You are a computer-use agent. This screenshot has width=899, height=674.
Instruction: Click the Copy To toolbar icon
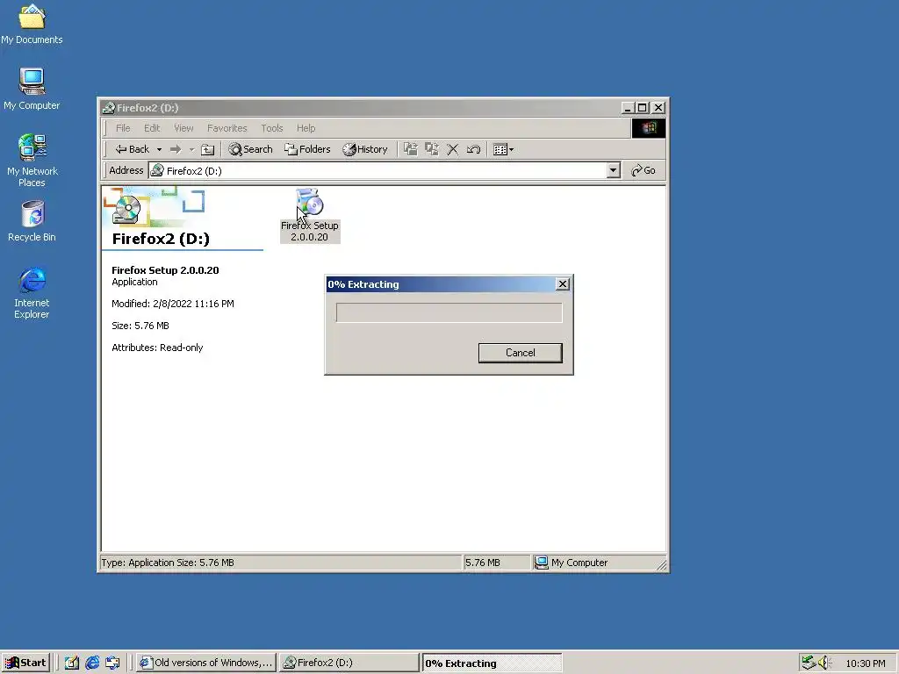tap(432, 149)
